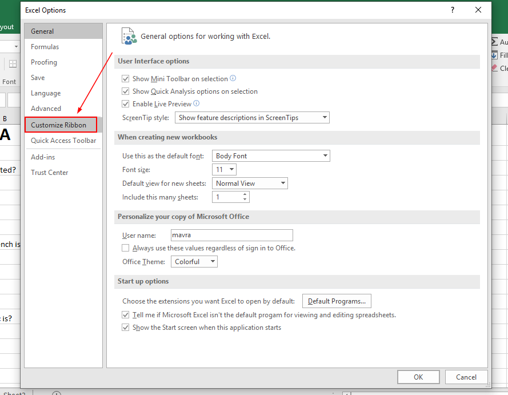Image resolution: width=508 pixels, height=395 pixels.
Task: Click the info icon beside Mini Toolbar option
Action: click(233, 78)
